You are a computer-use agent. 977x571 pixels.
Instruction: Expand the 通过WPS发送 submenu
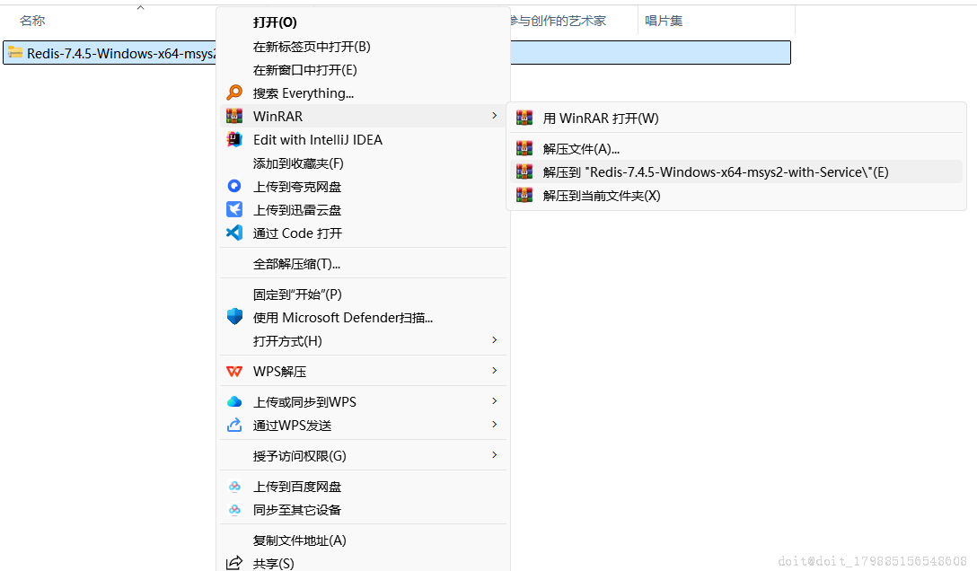pos(495,425)
